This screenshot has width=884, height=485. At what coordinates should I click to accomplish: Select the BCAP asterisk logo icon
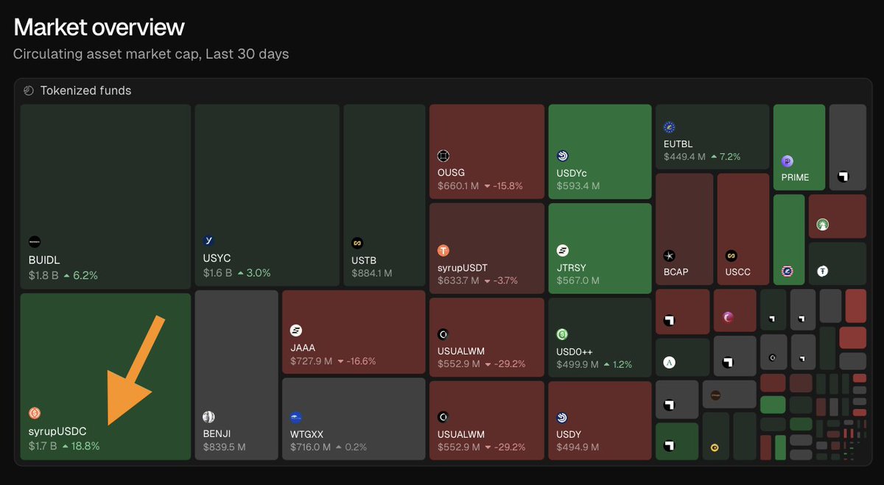[670, 255]
